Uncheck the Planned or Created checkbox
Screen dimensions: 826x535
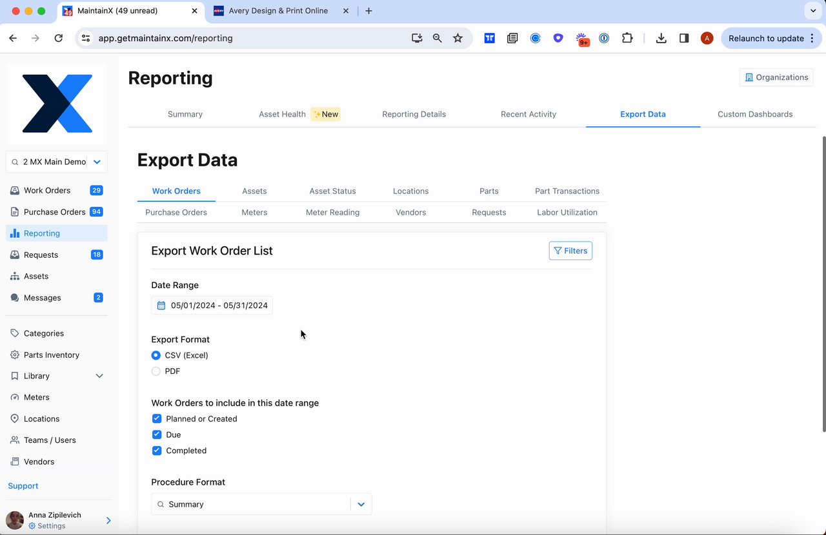click(157, 419)
